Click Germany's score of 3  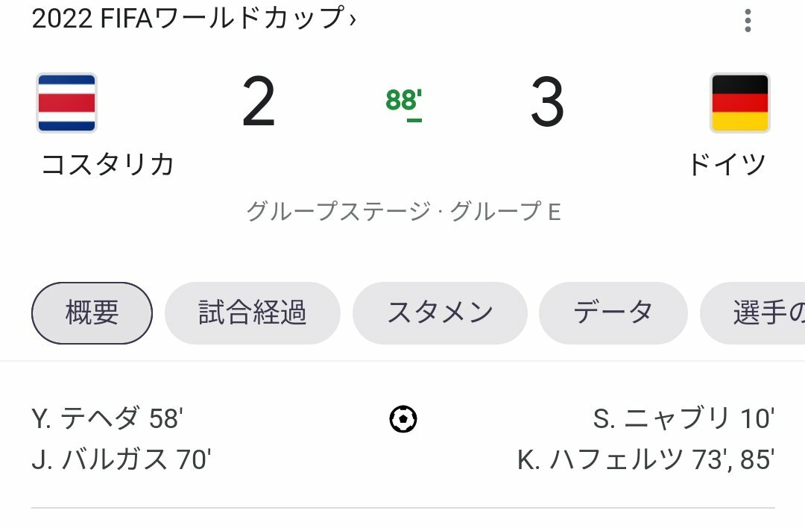coord(547,104)
